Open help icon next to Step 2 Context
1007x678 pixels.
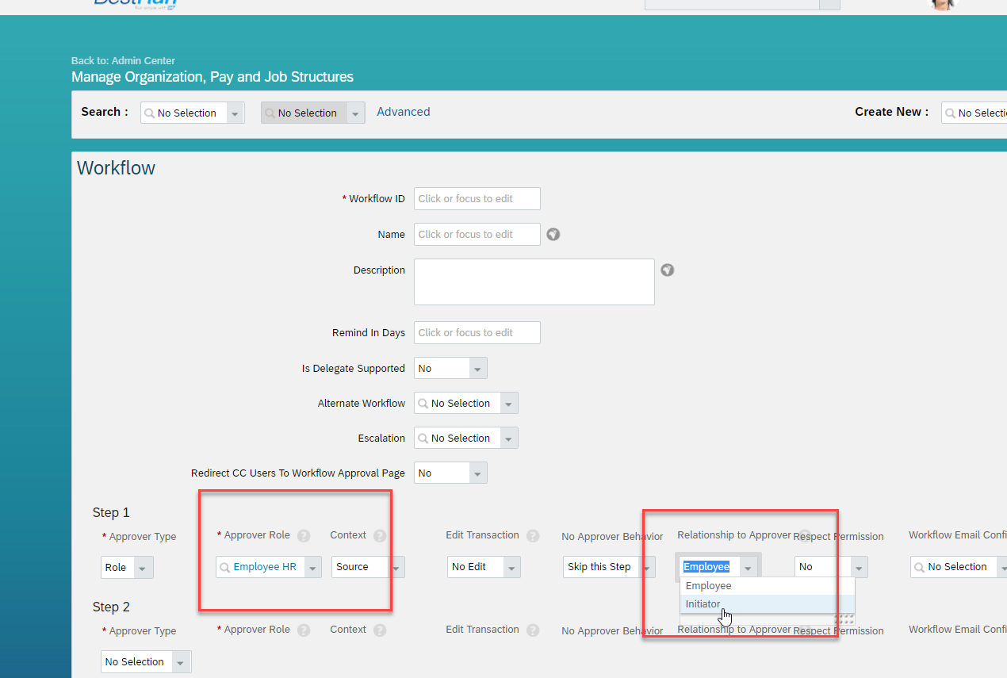tap(380, 630)
